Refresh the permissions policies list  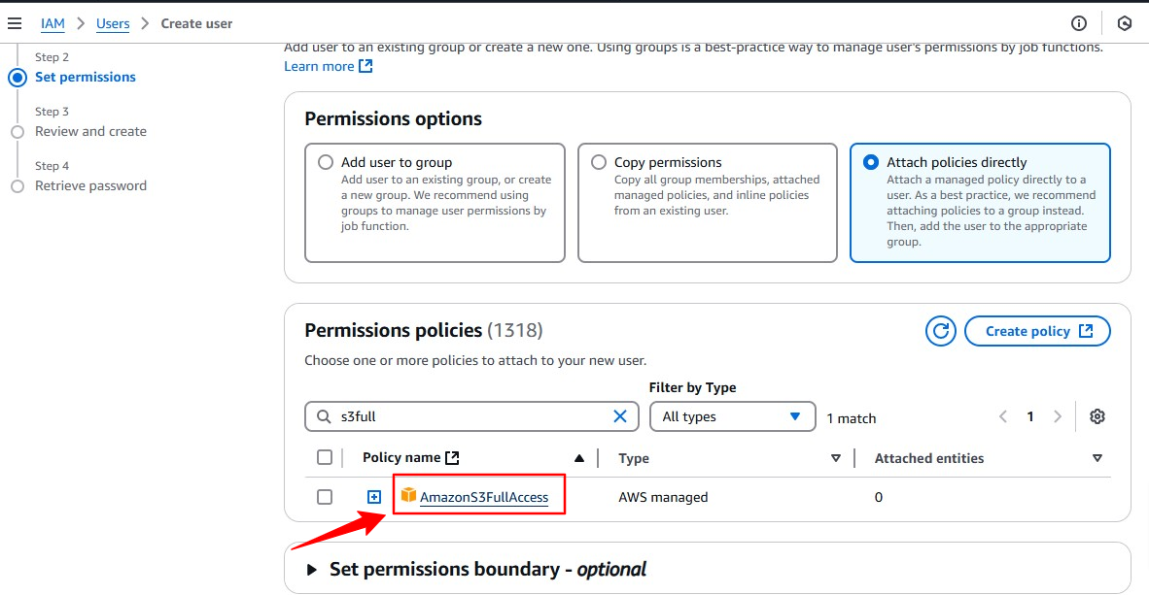click(x=940, y=331)
